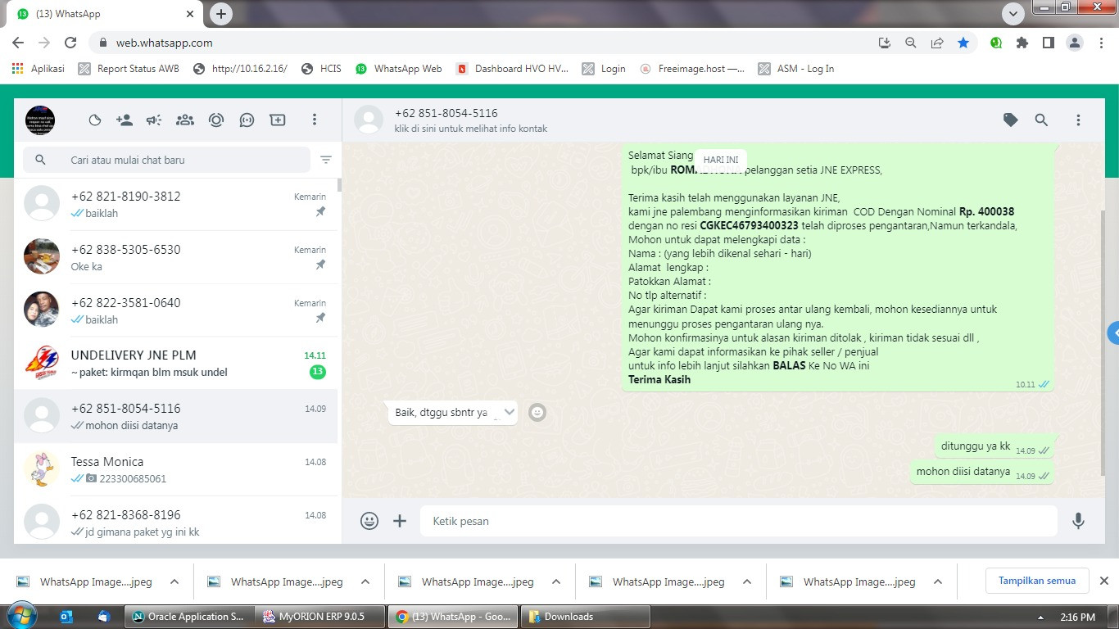
Task: Click the pin icon on +62 822-3581-0640 chat
Action: (x=320, y=319)
